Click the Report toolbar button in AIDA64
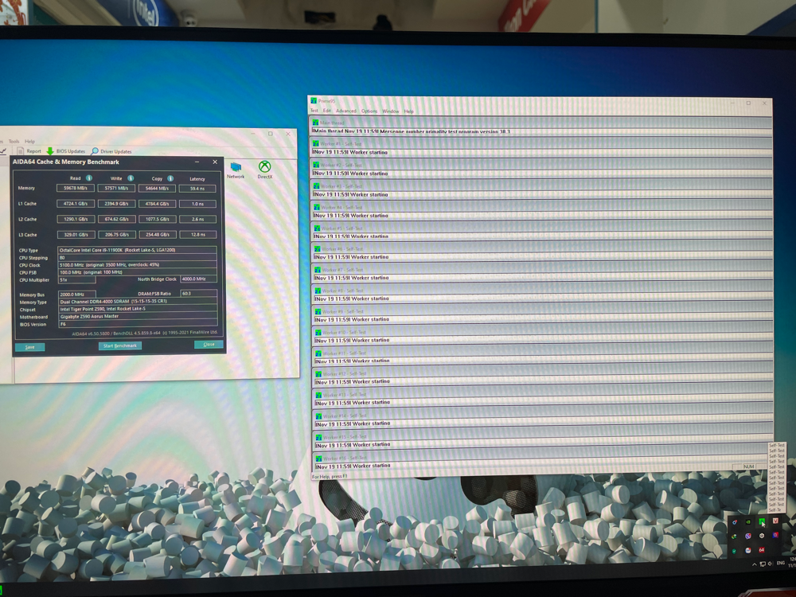 [29, 150]
